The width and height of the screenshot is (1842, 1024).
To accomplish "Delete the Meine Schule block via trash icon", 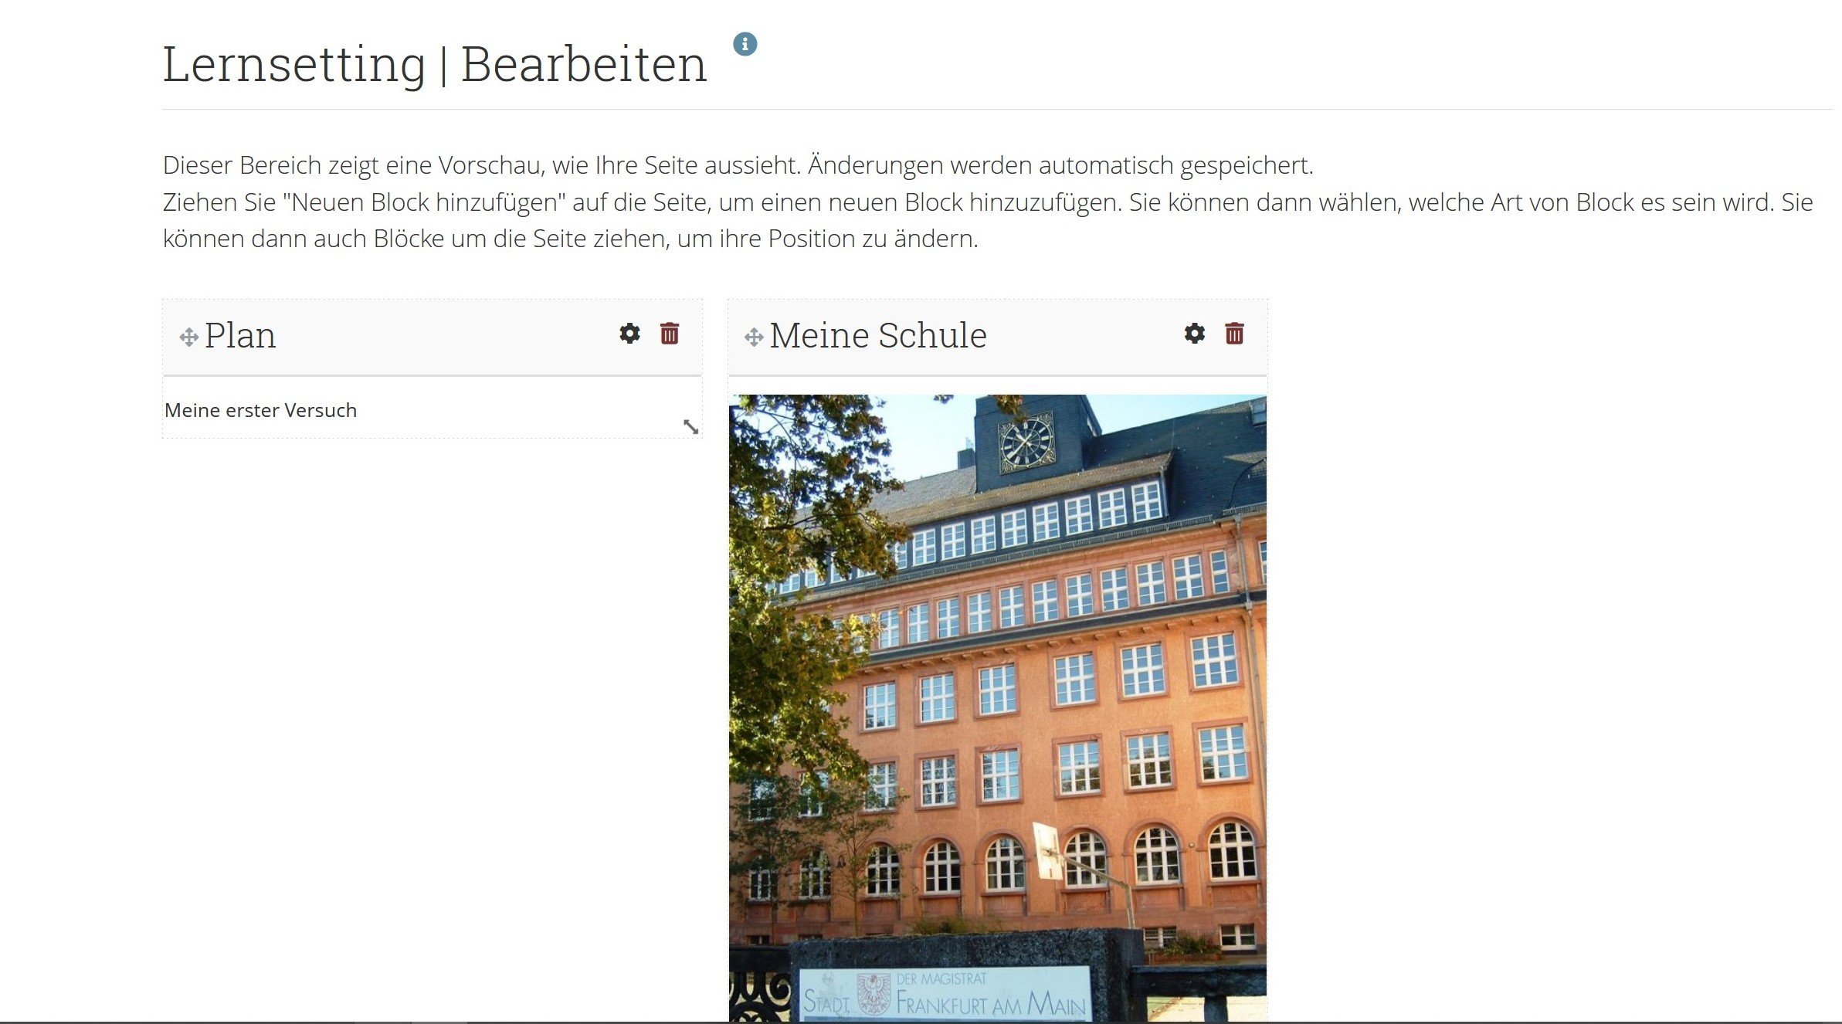I will [1234, 334].
